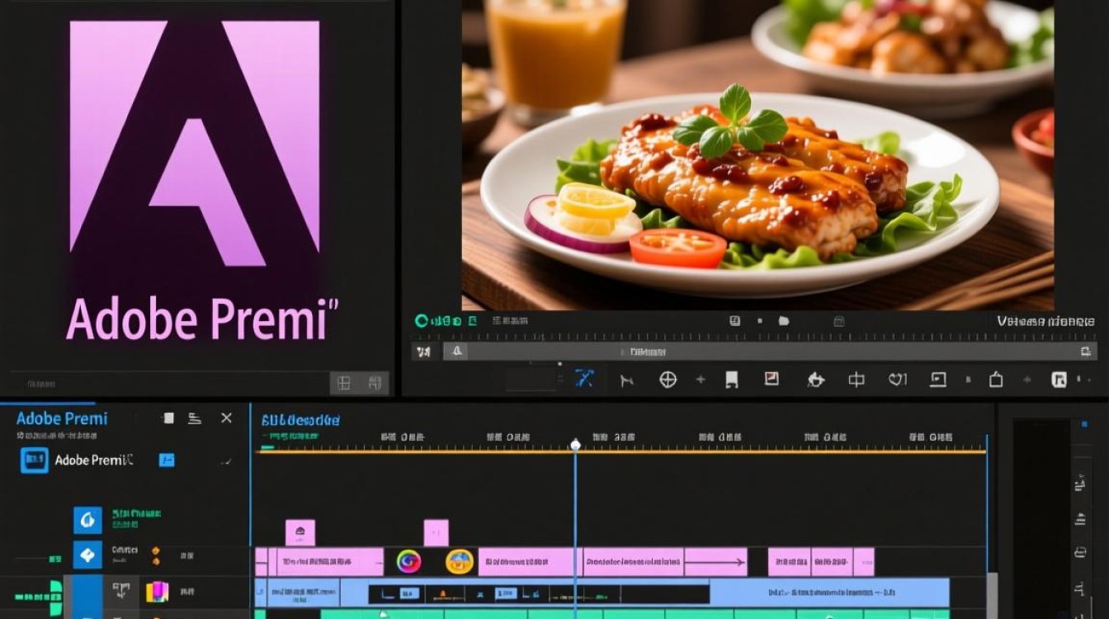Viewport: 1109px width, 619px height.
Task: Select the left small pink clip above the pink track
Action: (300, 532)
